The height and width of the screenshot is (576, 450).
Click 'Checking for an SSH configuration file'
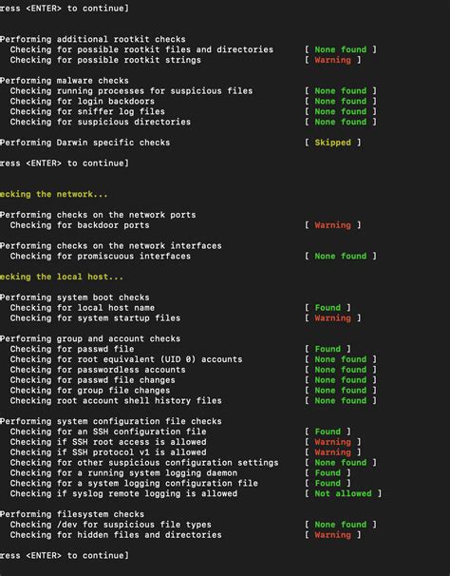tap(108, 432)
